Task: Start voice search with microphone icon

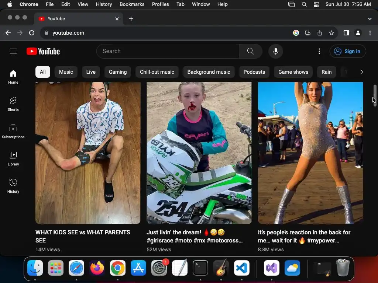Action: coord(275,51)
